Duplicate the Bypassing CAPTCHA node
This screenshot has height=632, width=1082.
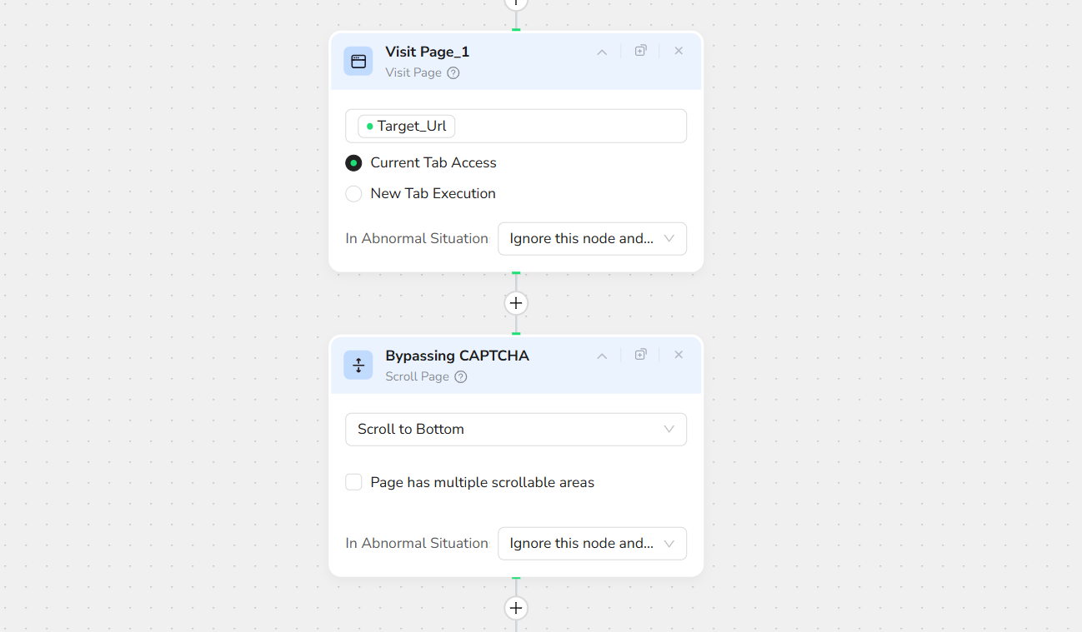click(640, 355)
